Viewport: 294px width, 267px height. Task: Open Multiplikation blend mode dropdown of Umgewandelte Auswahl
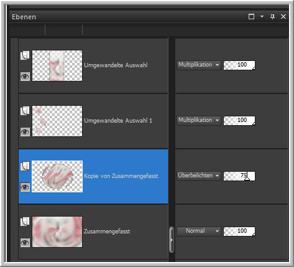[x=199, y=65]
